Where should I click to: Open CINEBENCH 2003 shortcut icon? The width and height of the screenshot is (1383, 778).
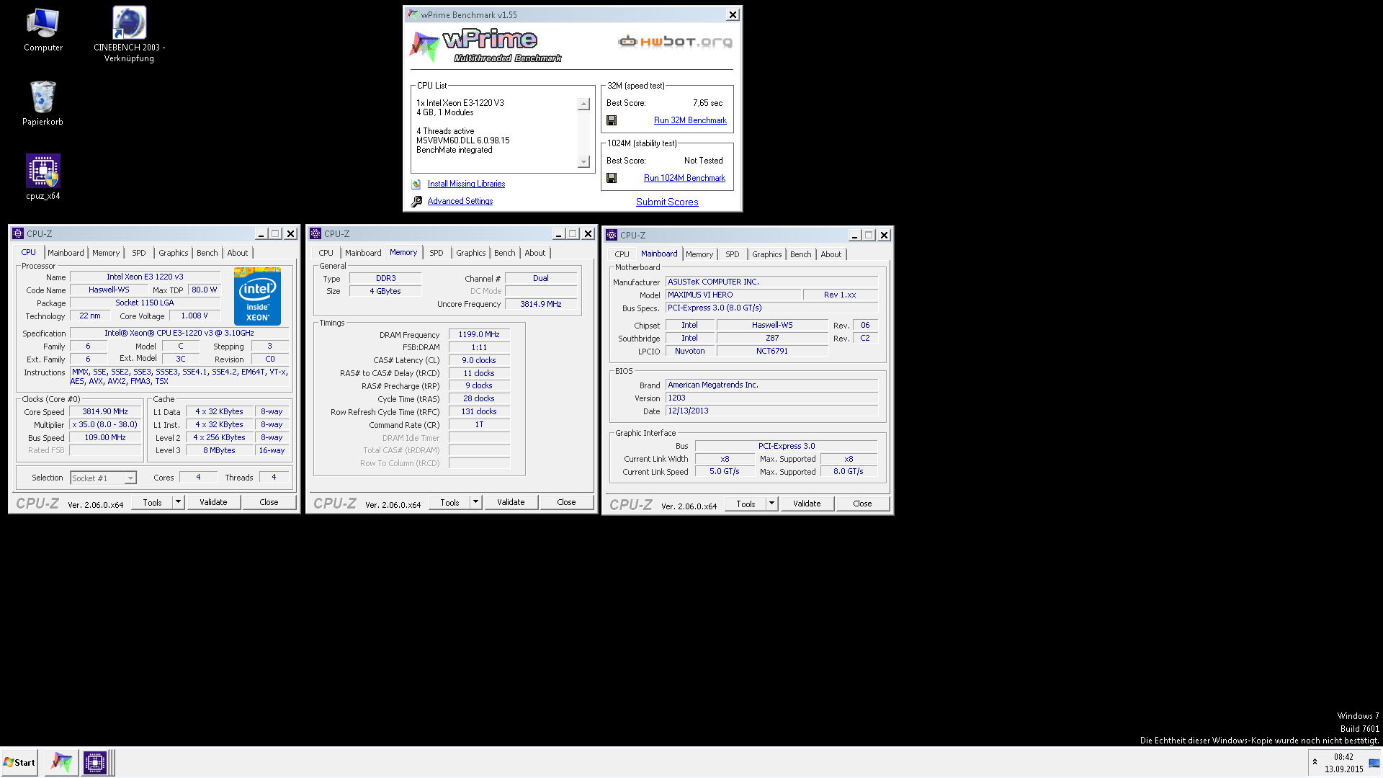click(x=129, y=34)
